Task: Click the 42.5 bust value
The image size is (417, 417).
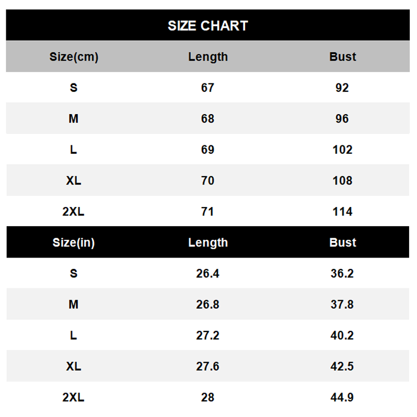Action: coord(342,366)
